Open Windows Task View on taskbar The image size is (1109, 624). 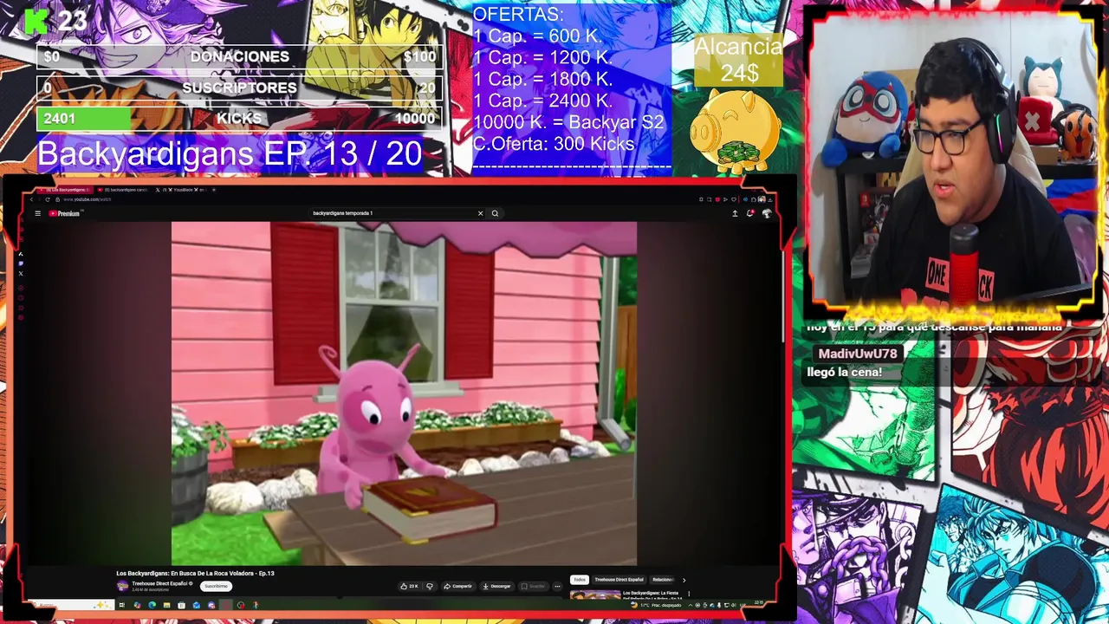pos(122,605)
